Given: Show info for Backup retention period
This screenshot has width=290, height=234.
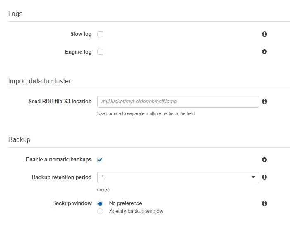Looking at the screenshot, I should [264, 177].
